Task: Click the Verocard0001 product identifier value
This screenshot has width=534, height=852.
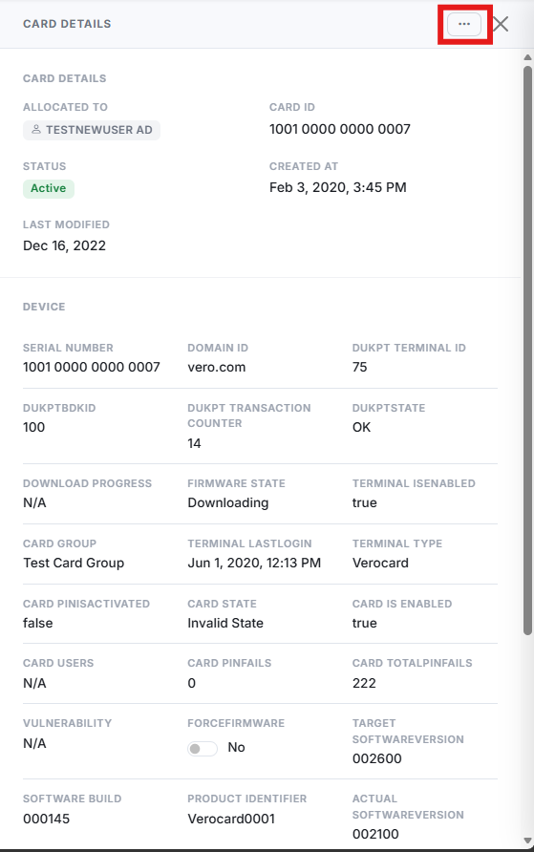Action: click(231, 819)
